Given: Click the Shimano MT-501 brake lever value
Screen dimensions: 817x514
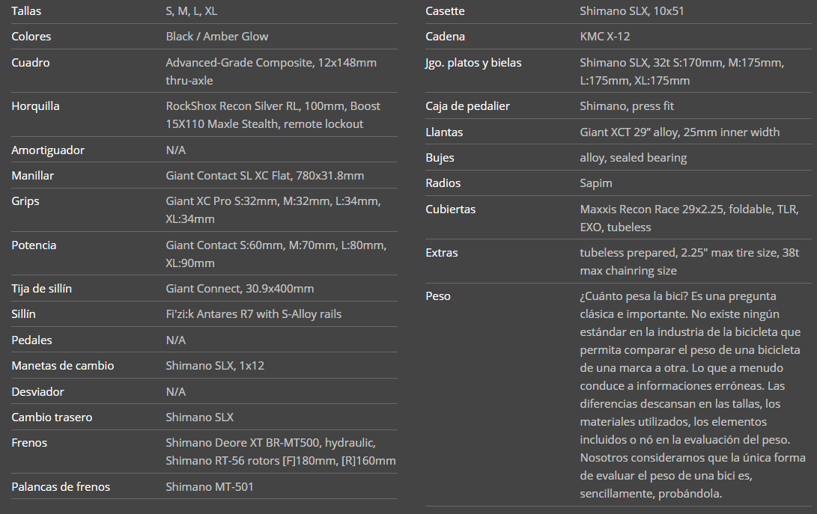Looking at the screenshot, I should (210, 487).
